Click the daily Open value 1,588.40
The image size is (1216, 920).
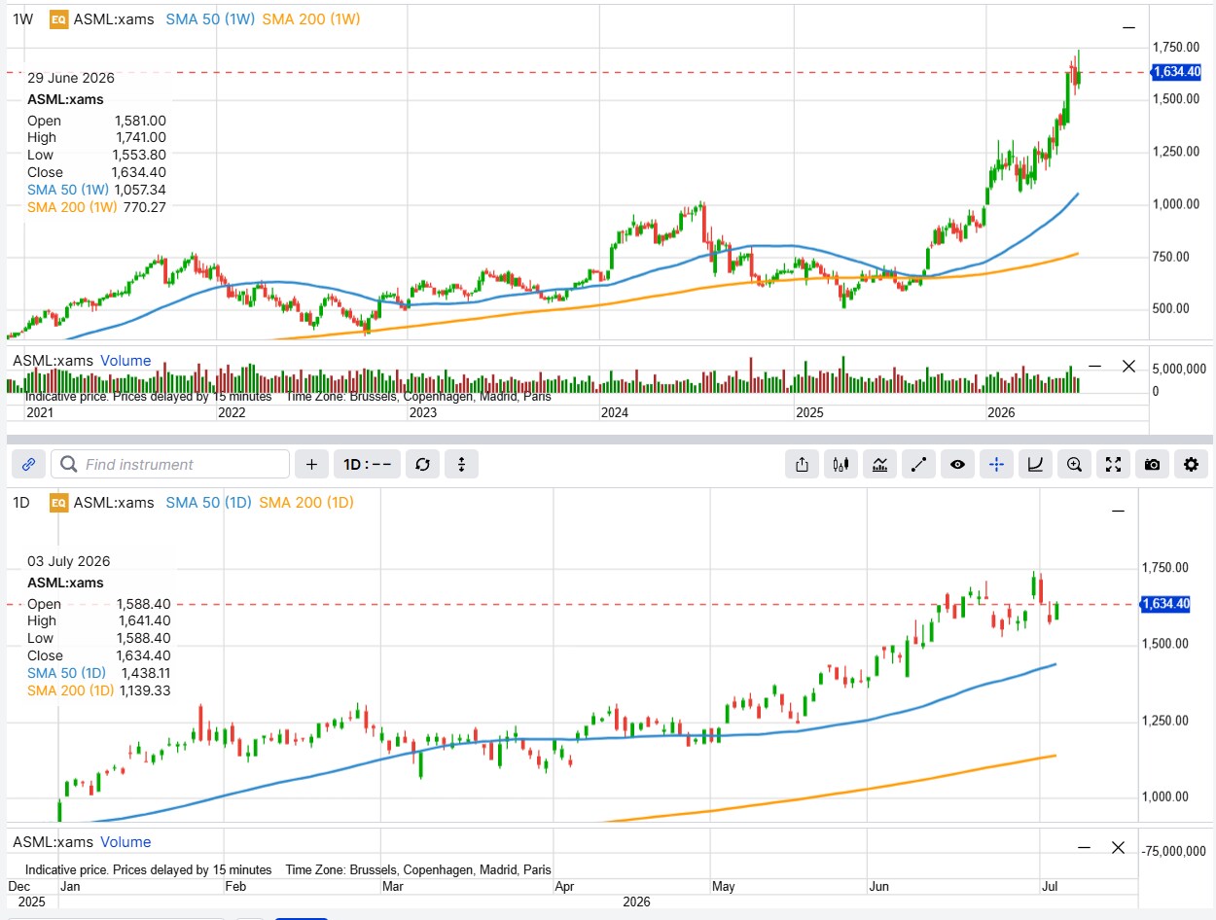coord(145,604)
